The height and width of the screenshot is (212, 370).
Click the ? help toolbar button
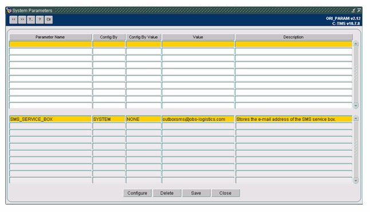click(x=40, y=19)
